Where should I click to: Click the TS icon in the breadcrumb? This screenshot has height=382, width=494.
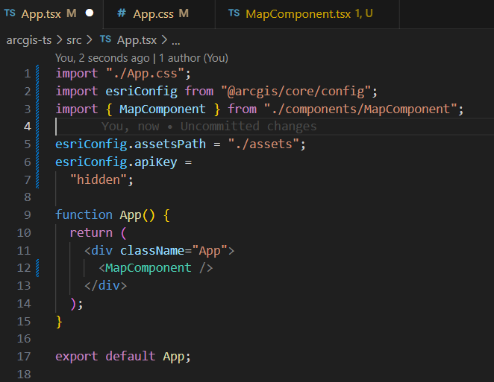click(105, 39)
